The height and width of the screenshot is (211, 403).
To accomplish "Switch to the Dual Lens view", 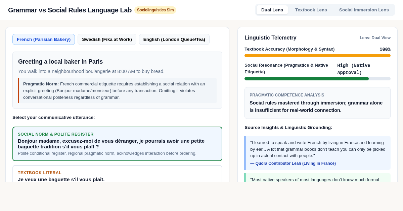I will [x=272, y=10].
